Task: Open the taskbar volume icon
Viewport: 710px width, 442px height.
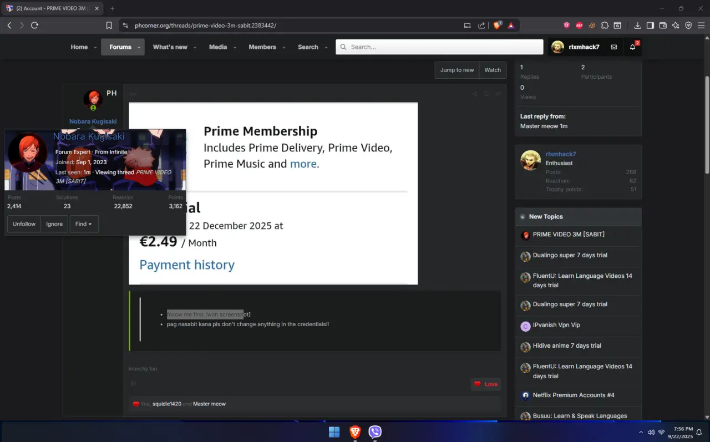Action: tap(651, 432)
